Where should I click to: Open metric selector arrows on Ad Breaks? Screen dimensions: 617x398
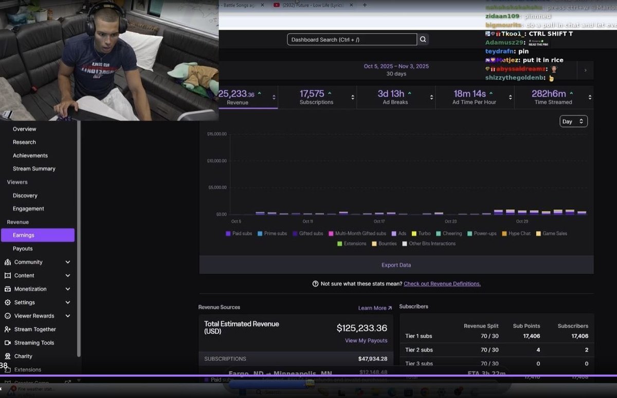tap(431, 97)
